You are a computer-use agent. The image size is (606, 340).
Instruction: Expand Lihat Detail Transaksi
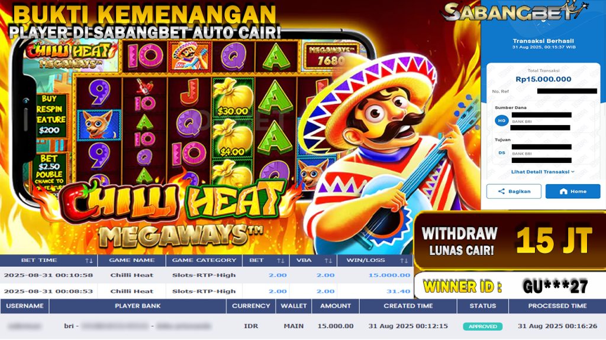(543, 172)
